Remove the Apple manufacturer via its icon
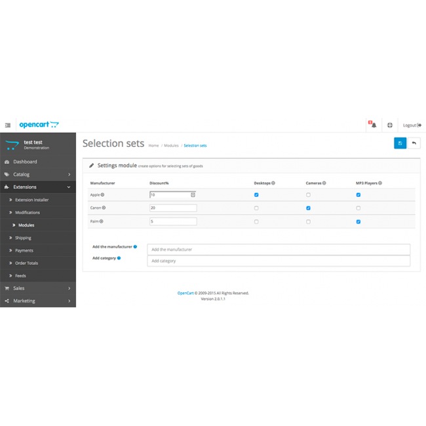Screen dimensions: 426x426 click(102, 195)
